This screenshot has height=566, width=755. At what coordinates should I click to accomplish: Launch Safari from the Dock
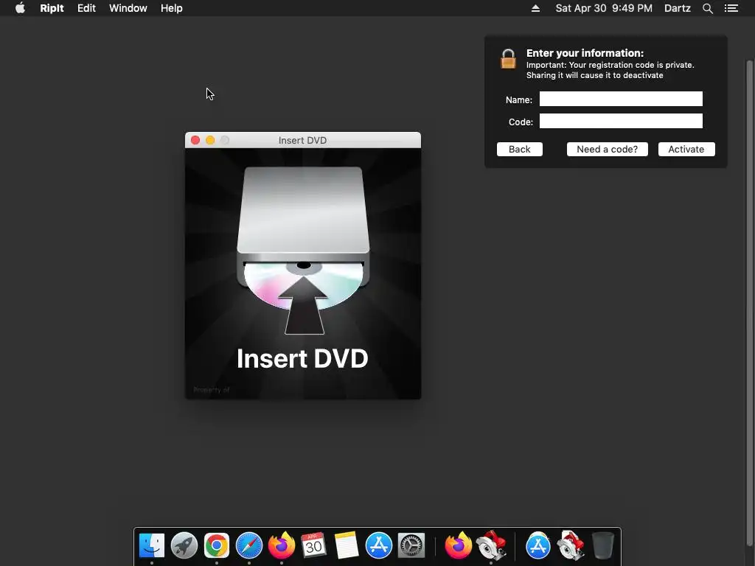pyautogui.click(x=249, y=545)
